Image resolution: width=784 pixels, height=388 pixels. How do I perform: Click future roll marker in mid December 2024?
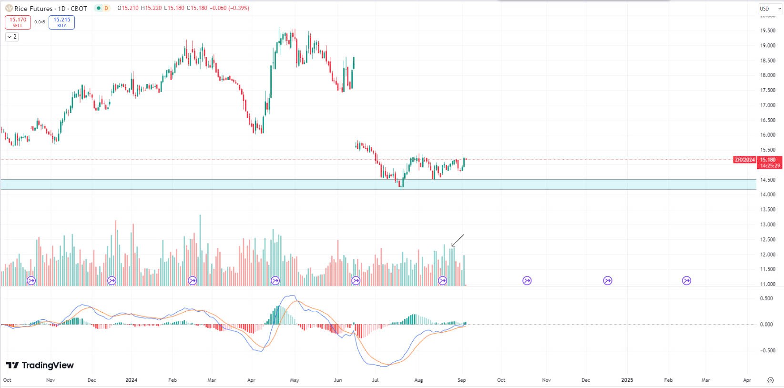pos(608,281)
